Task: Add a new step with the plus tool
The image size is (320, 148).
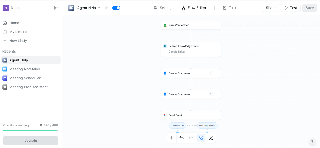Action: (x=171, y=138)
